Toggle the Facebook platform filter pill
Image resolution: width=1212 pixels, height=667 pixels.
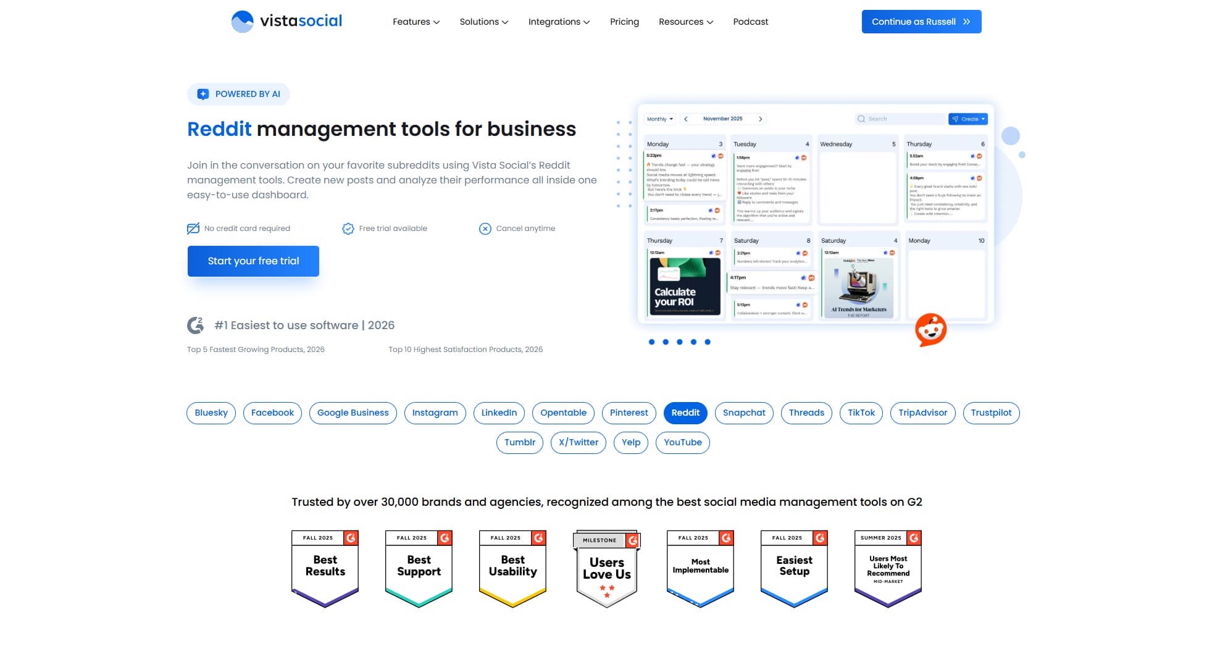click(x=272, y=413)
